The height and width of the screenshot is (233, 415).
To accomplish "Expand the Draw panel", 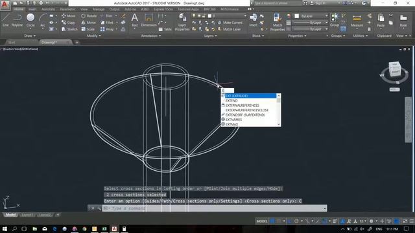I will coord(30,36).
